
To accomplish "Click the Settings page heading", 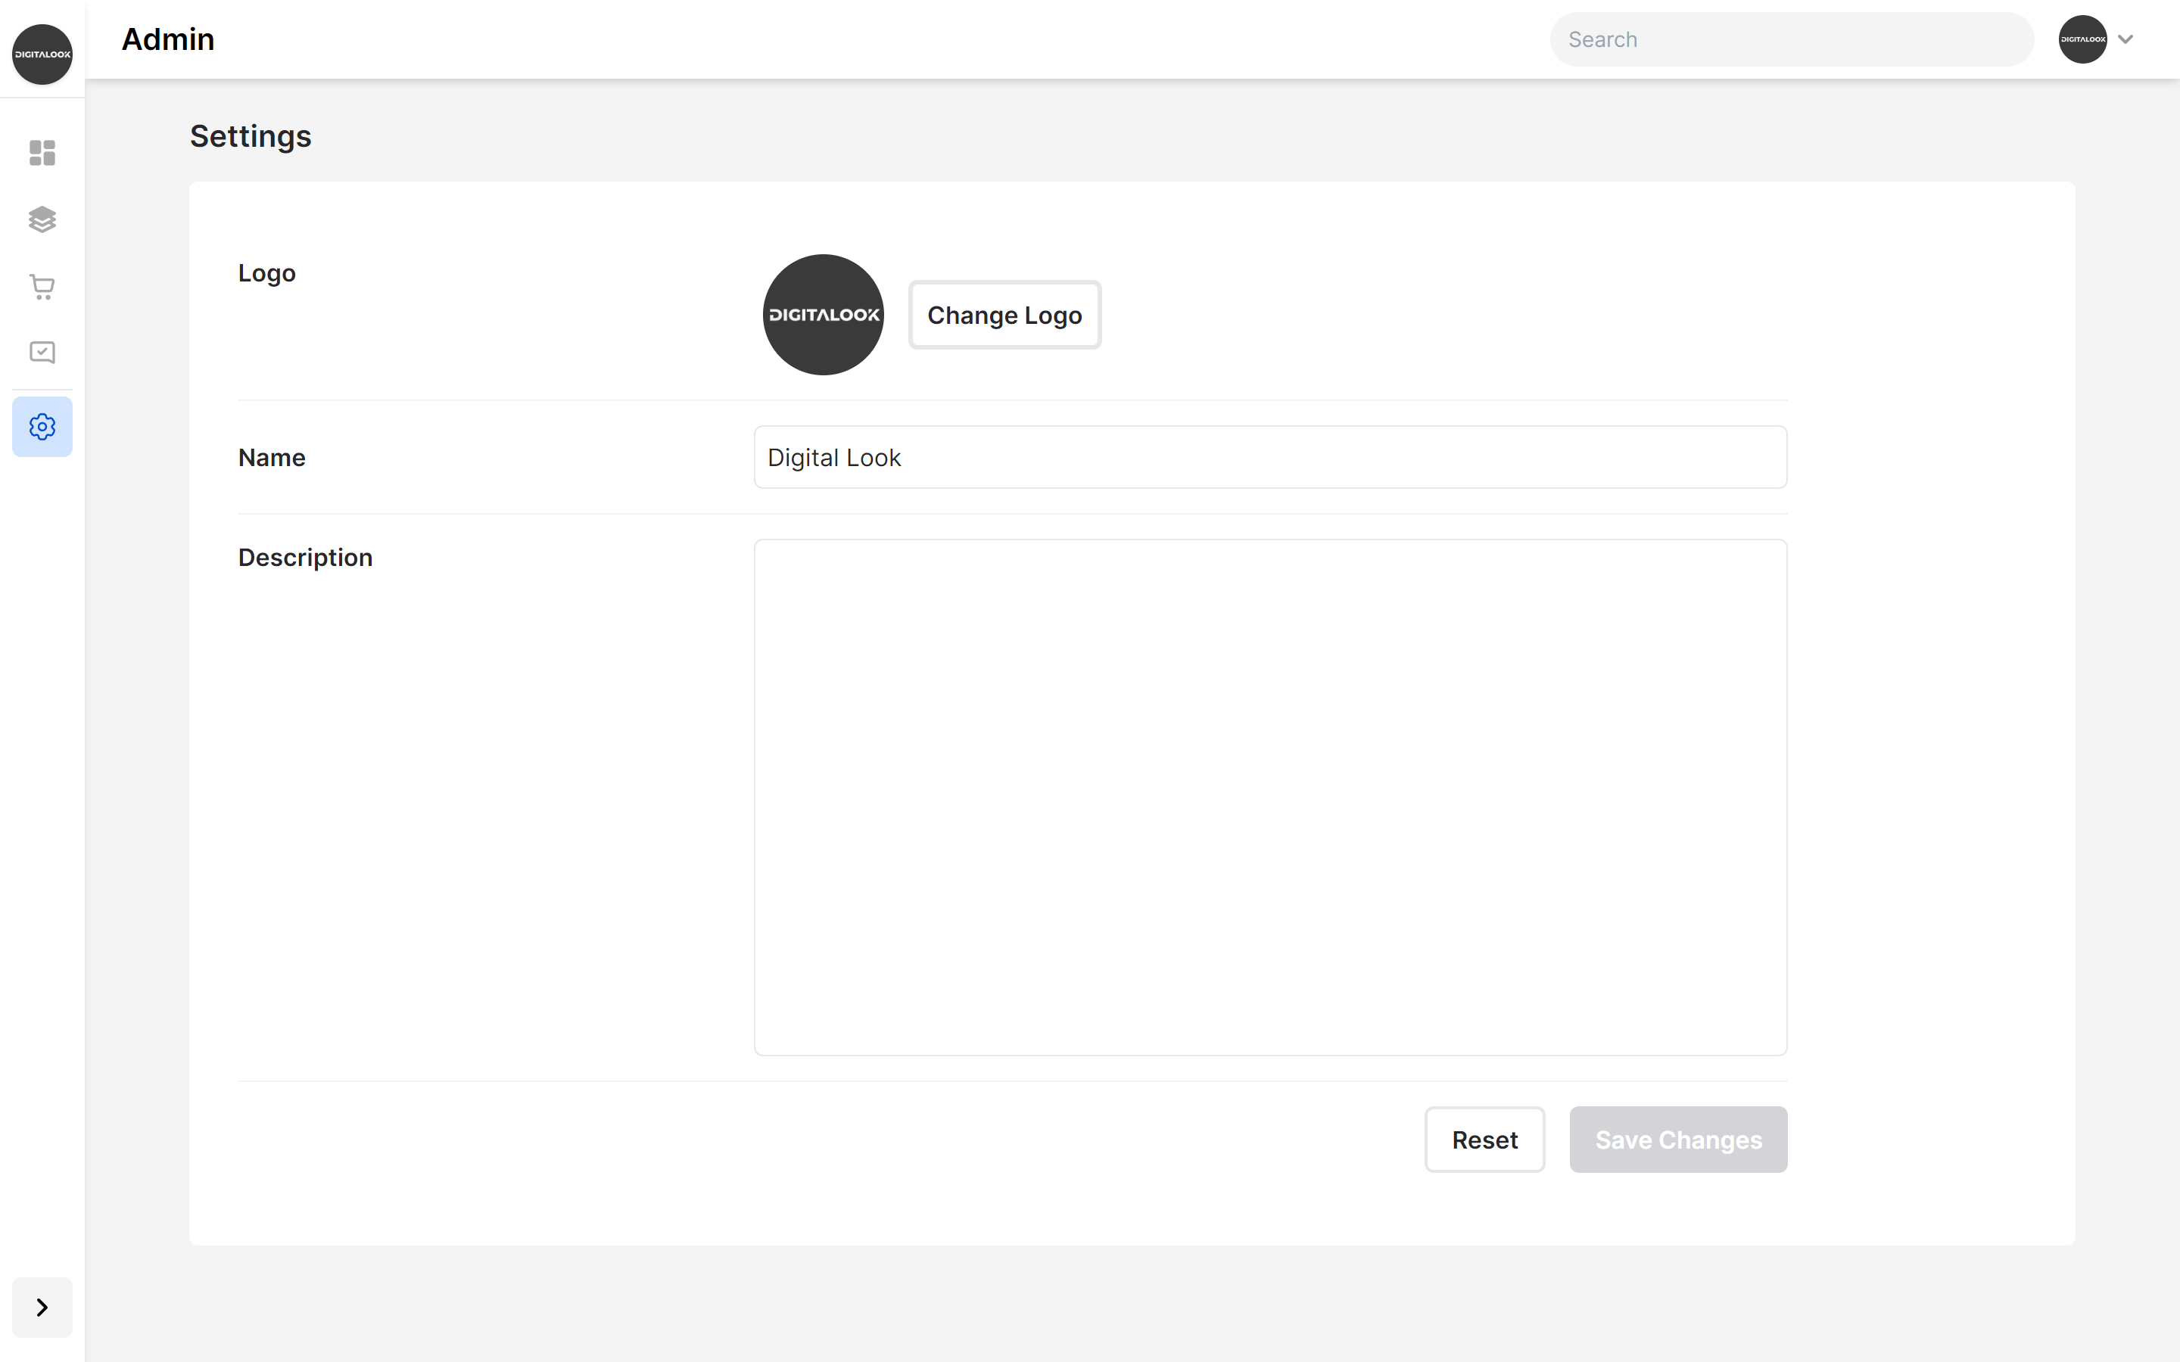I will [x=251, y=136].
